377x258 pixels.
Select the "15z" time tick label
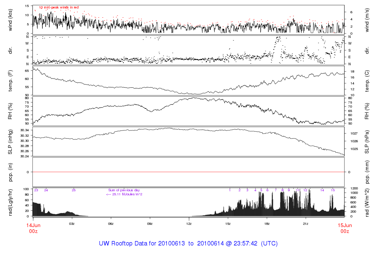point(228,224)
